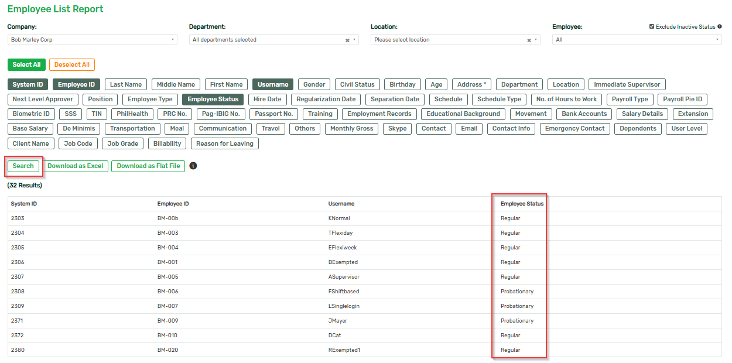Clear the Location field using the x icon
This screenshot has width=732, height=363.
tap(529, 40)
